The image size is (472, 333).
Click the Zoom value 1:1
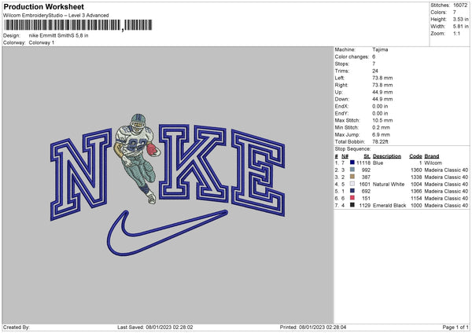[x=456, y=33]
